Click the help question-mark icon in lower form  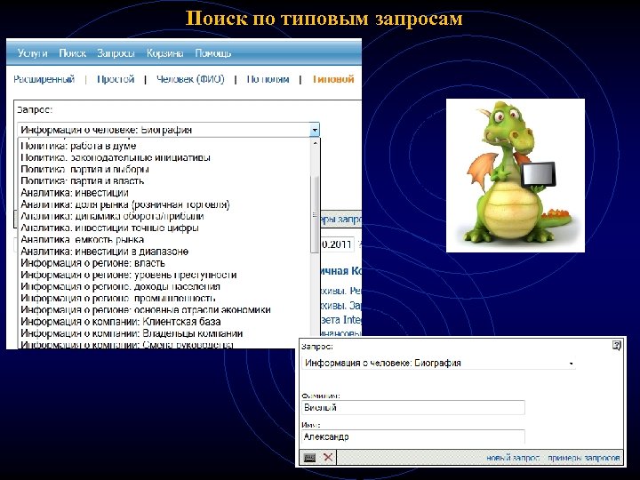click(617, 346)
